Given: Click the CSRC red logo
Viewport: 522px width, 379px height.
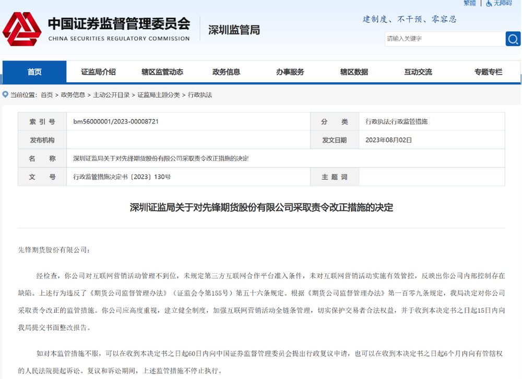Looking at the screenshot, I should [x=21, y=29].
